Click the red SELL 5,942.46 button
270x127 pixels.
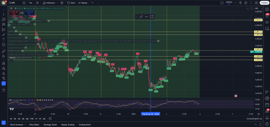(x=14, y=13)
